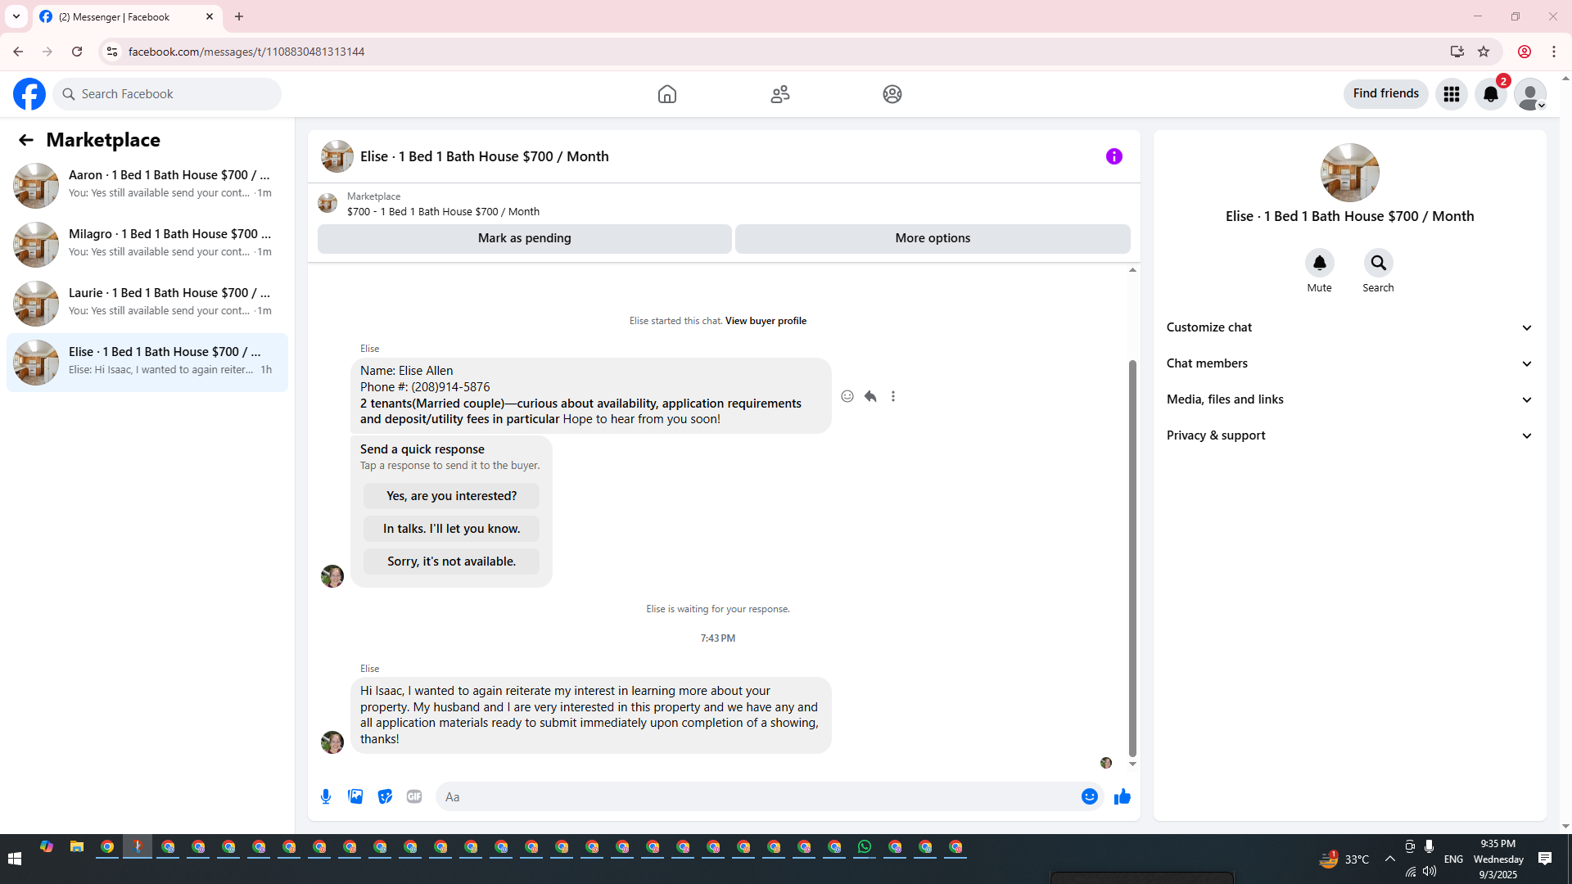
Task: Bookmark this page with the star
Action: point(1484,52)
